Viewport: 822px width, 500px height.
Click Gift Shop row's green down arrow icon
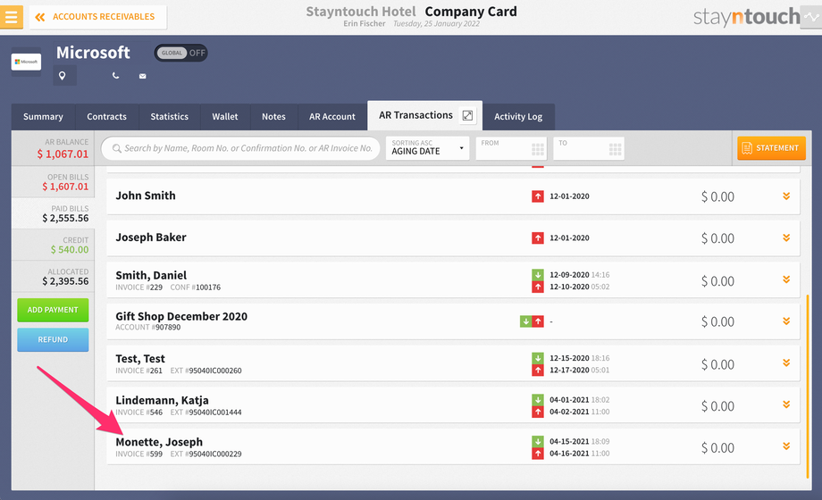point(525,321)
